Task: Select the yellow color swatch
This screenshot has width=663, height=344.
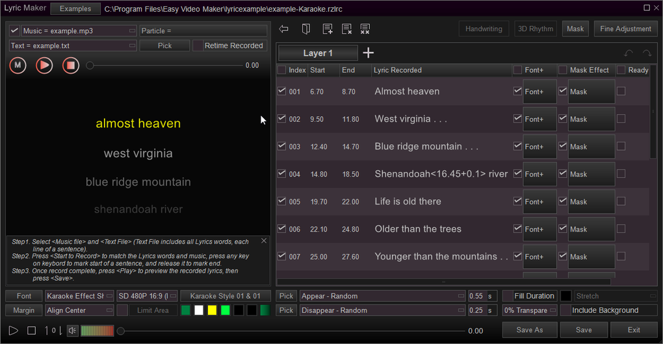Action: point(212,310)
